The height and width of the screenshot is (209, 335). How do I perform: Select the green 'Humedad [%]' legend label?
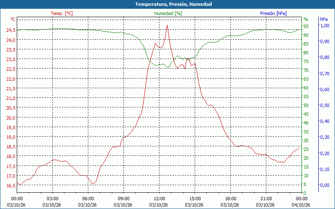(x=168, y=13)
